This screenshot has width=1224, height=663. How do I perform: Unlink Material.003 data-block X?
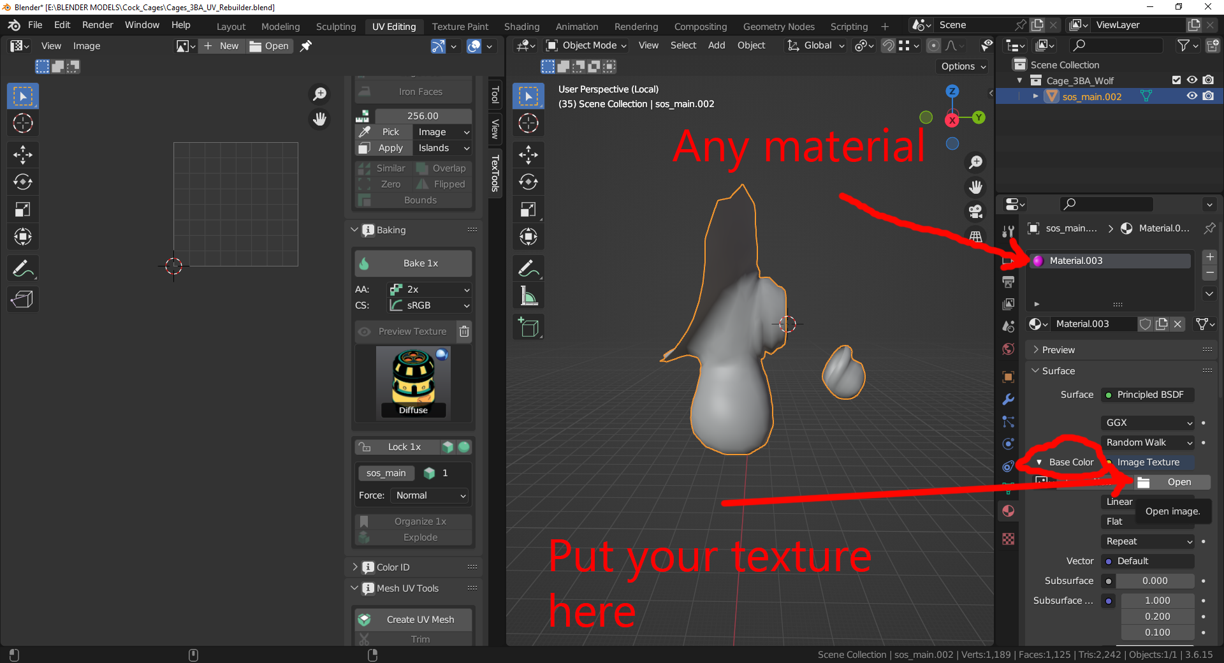tap(1177, 324)
